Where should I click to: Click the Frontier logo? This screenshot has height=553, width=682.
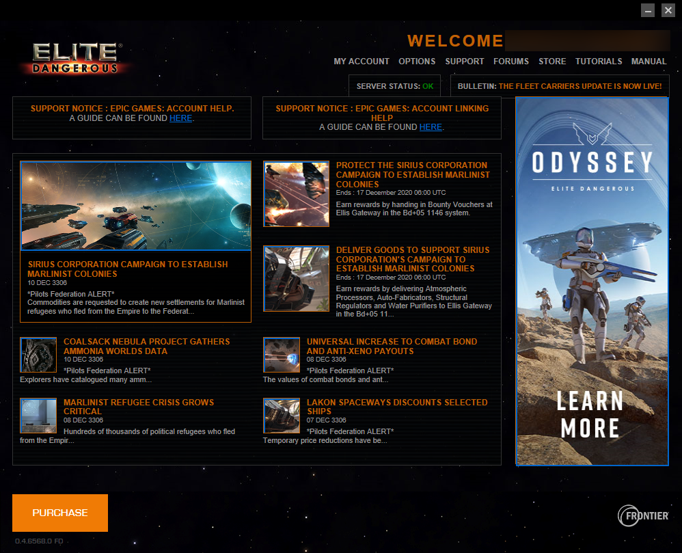point(643,515)
